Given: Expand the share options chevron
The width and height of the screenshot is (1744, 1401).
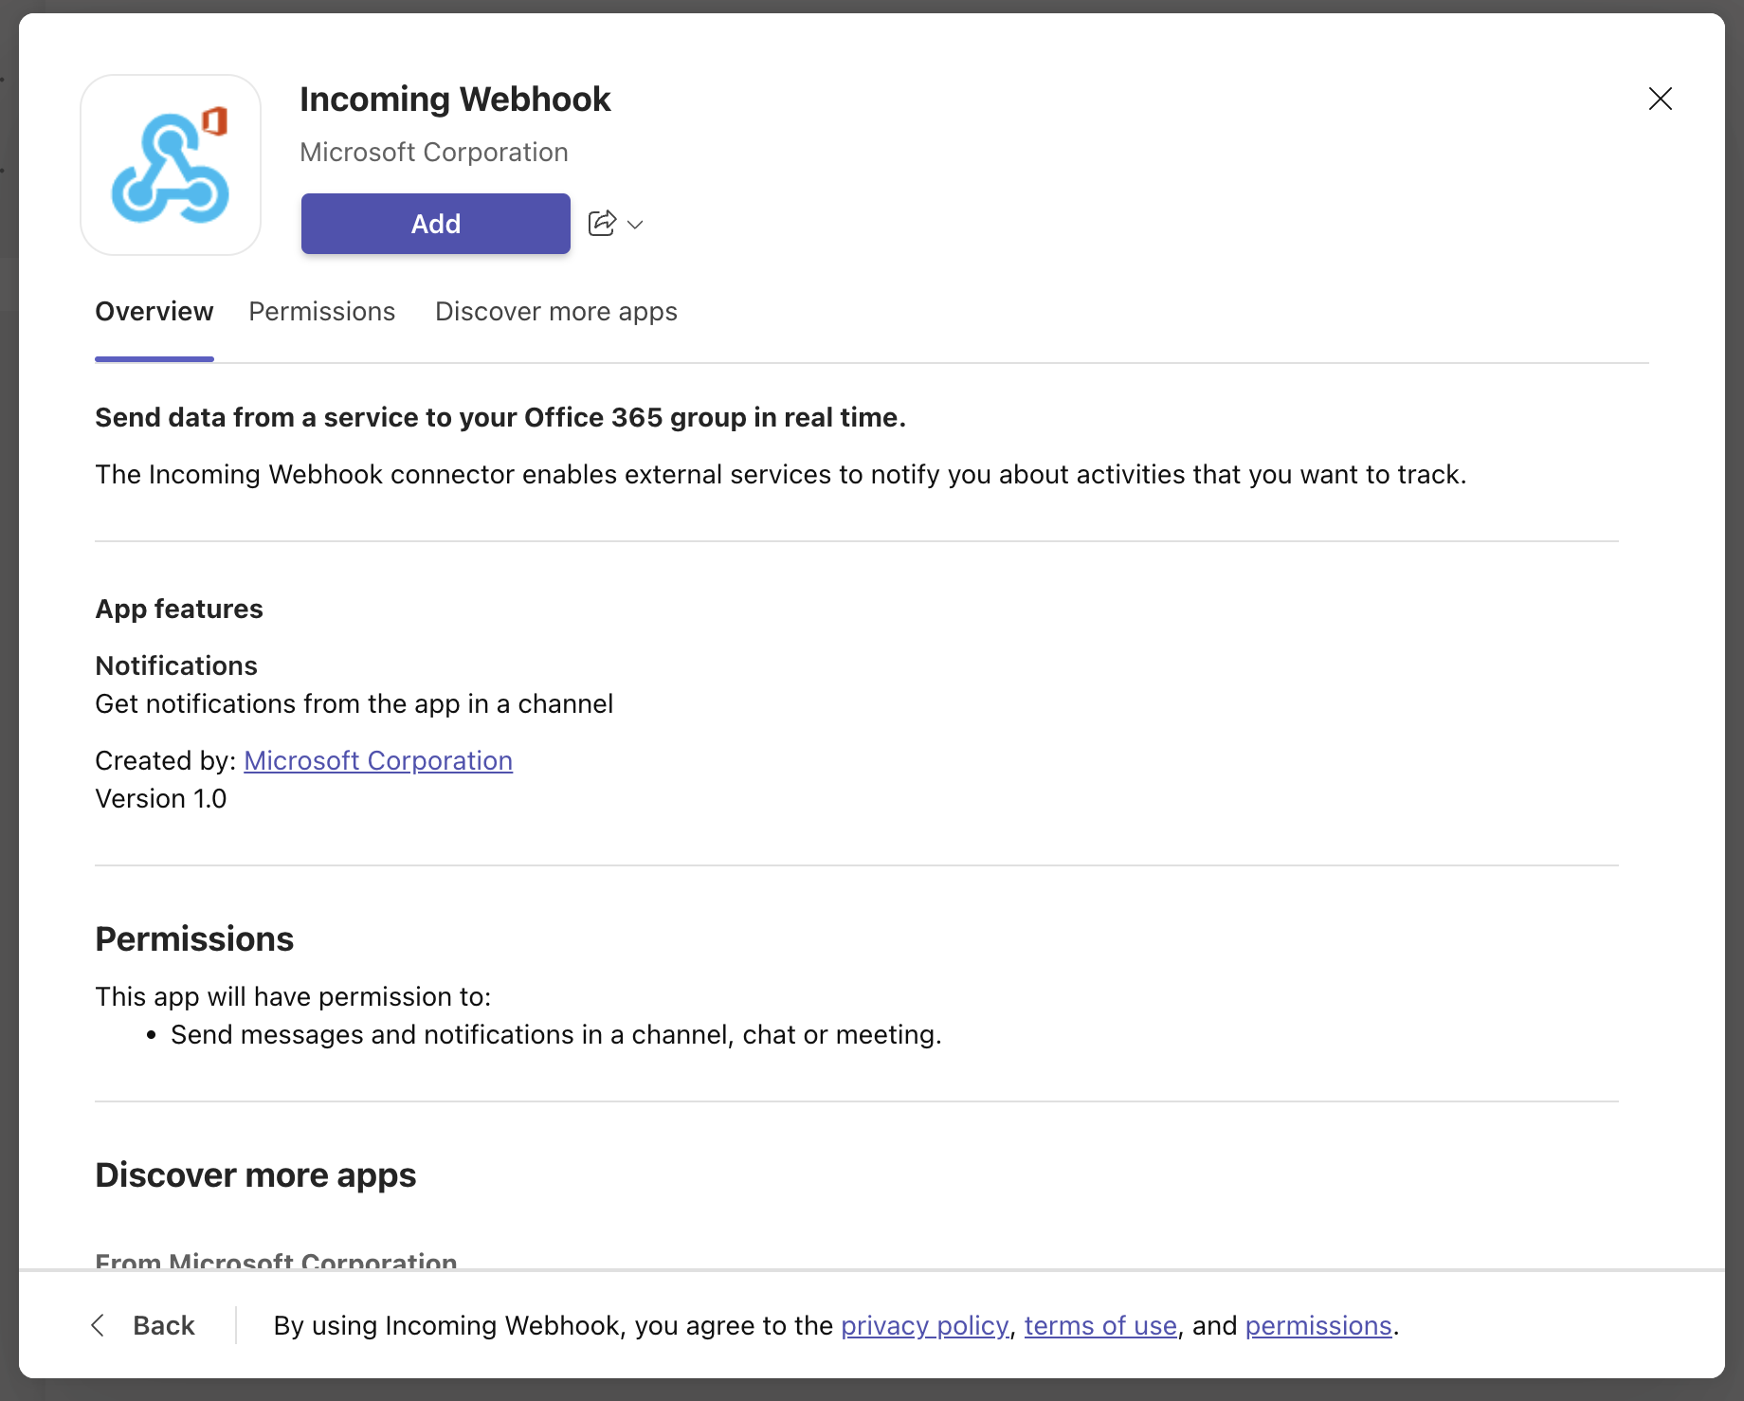Looking at the screenshot, I should coord(636,225).
